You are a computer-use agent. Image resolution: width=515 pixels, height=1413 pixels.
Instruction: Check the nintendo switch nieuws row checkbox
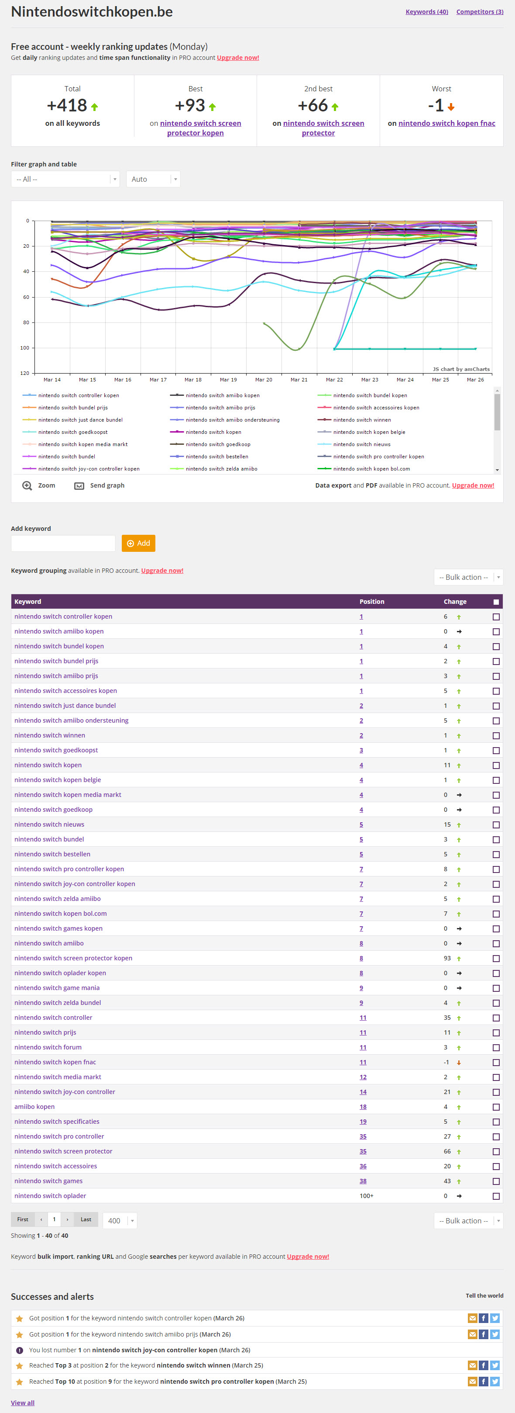496,824
